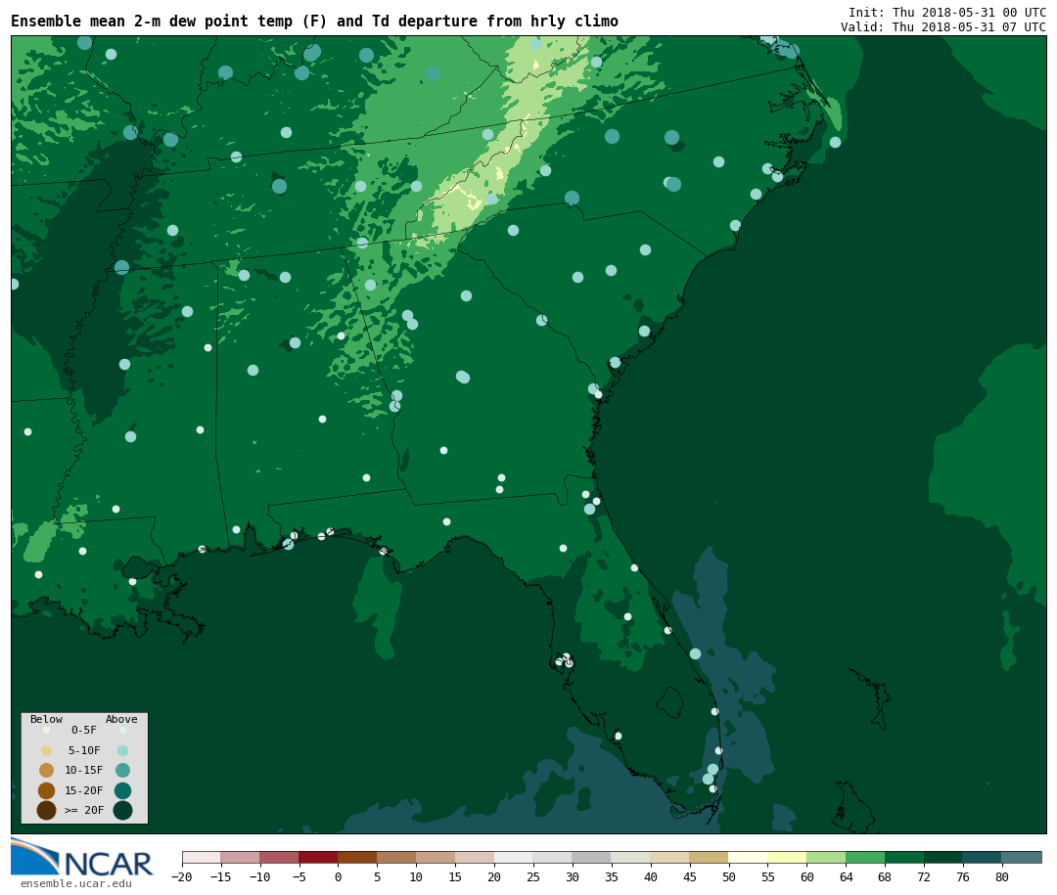The width and height of the screenshot is (1057, 895).
Task: Select brown color bar segment 0 to 5
Action: coord(357,857)
